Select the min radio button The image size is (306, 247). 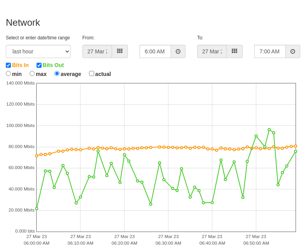9,74
